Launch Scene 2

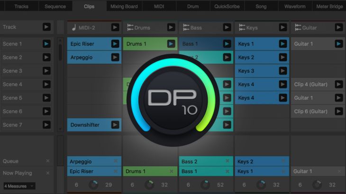[46, 57]
